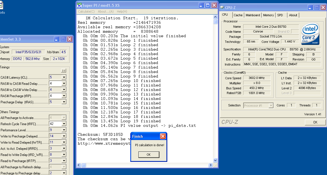Image resolution: width=327 pixels, height=175 pixels.
Task: Open the Write to Read Delayed (tWTR) dropdown
Action: (x=64, y=142)
